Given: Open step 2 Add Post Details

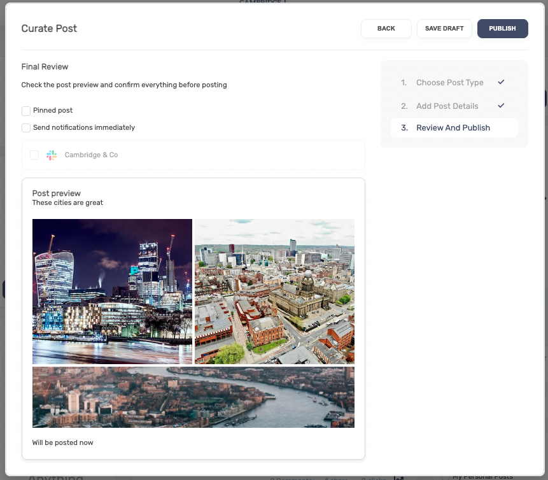Looking at the screenshot, I should tap(454, 106).
